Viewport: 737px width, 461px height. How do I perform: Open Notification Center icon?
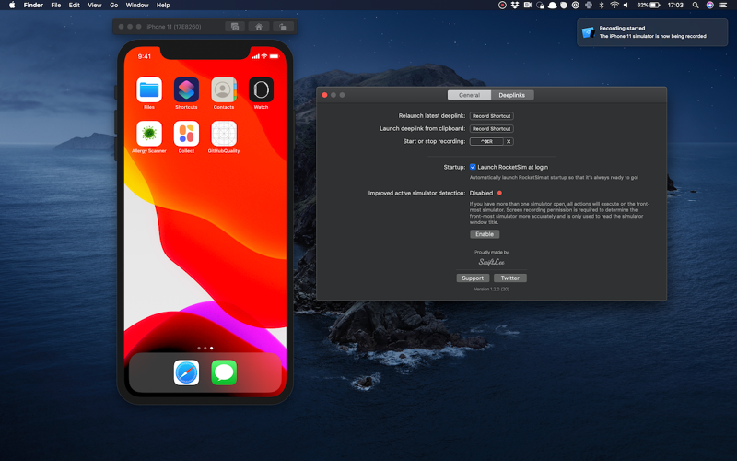(723, 6)
